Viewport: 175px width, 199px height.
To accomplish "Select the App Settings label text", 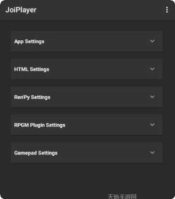I will [x=29, y=42].
